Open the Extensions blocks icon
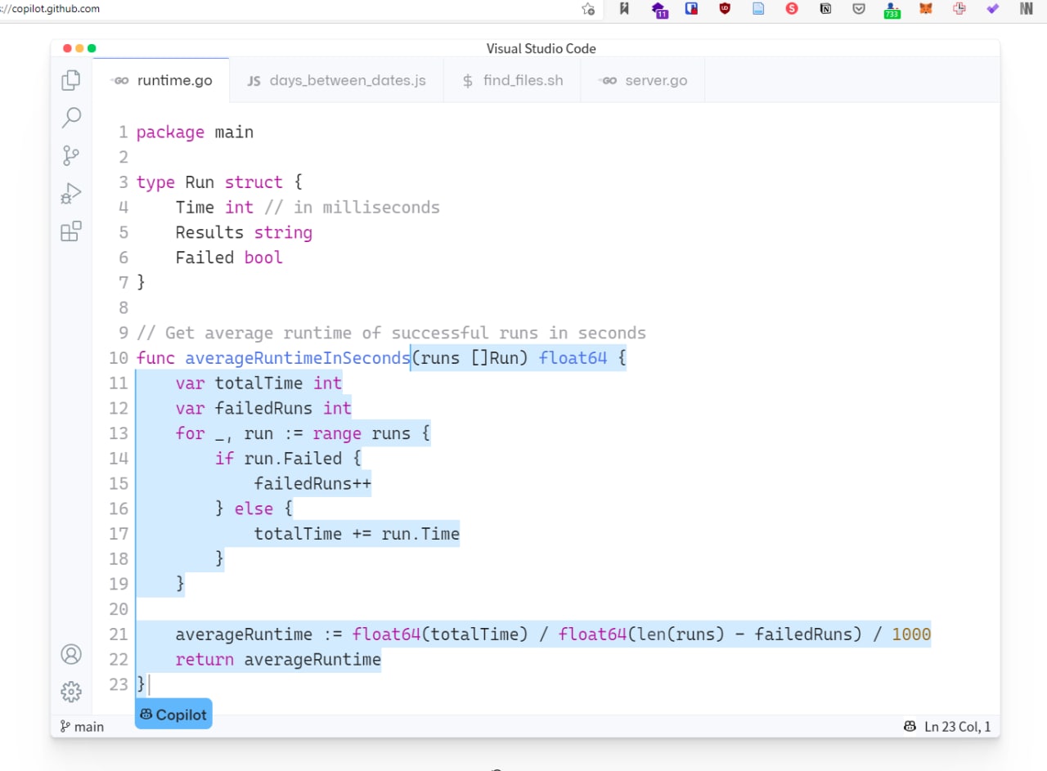1047x771 pixels. 71,231
